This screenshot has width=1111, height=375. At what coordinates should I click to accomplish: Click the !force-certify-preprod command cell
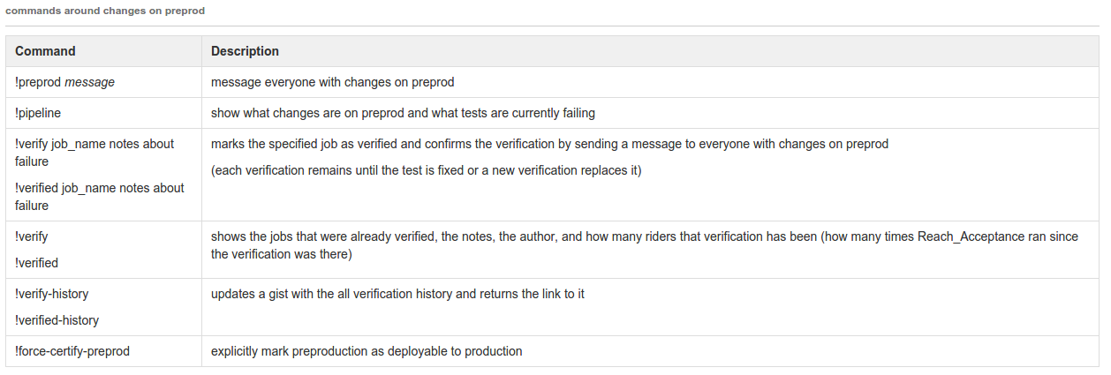pyautogui.click(x=103, y=351)
